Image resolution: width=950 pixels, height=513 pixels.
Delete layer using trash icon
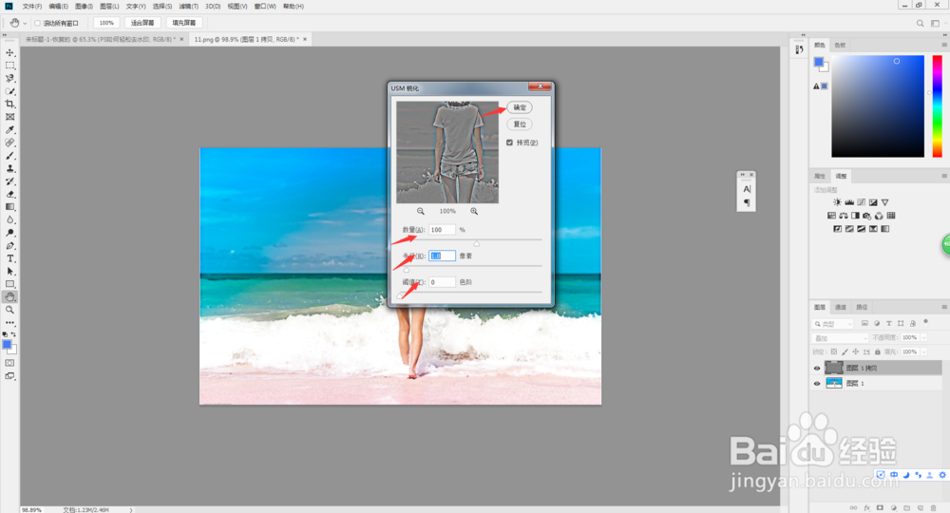[933, 507]
